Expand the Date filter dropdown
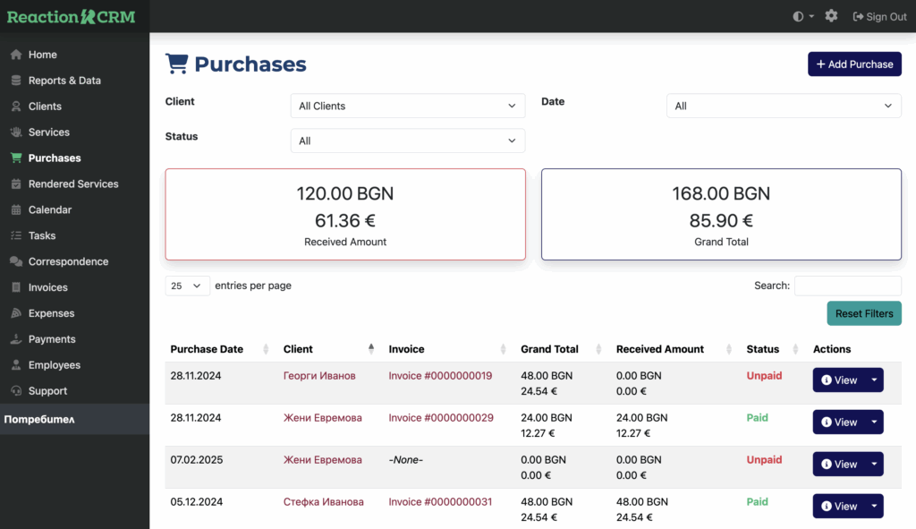The height and width of the screenshot is (529, 916). coord(784,106)
